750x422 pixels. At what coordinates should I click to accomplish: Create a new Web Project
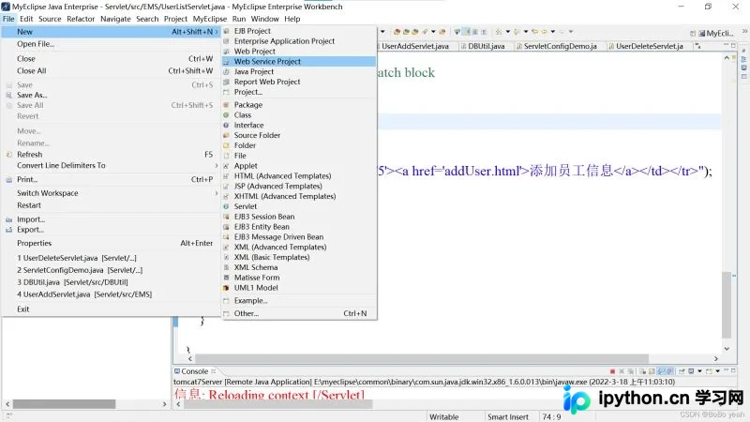(299, 52)
